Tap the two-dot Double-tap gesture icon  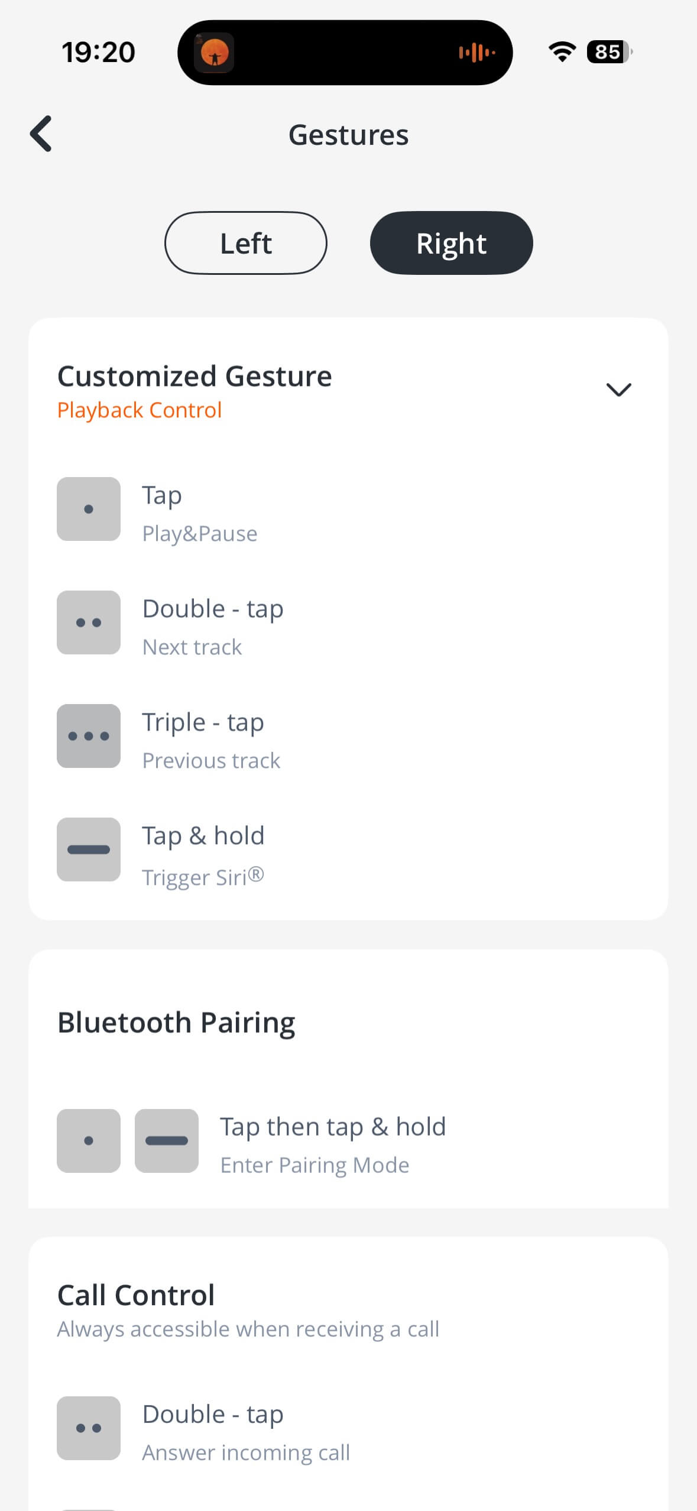click(x=89, y=622)
